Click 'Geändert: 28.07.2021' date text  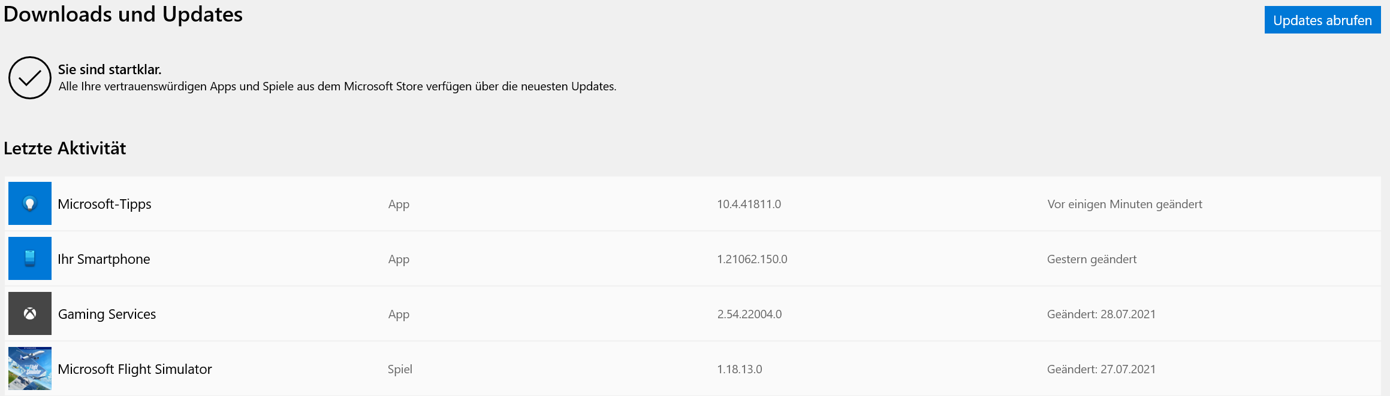point(1101,314)
